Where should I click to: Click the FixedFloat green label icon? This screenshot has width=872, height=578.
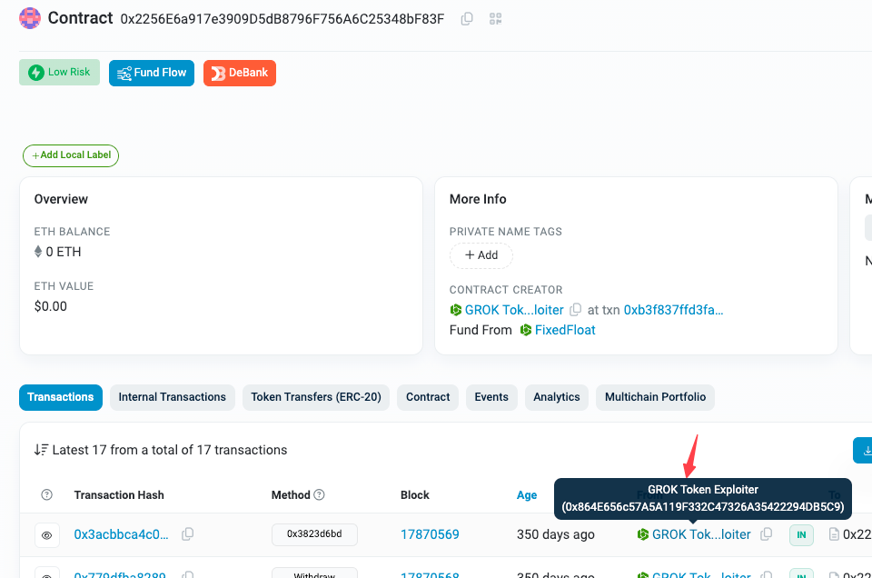(526, 330)
